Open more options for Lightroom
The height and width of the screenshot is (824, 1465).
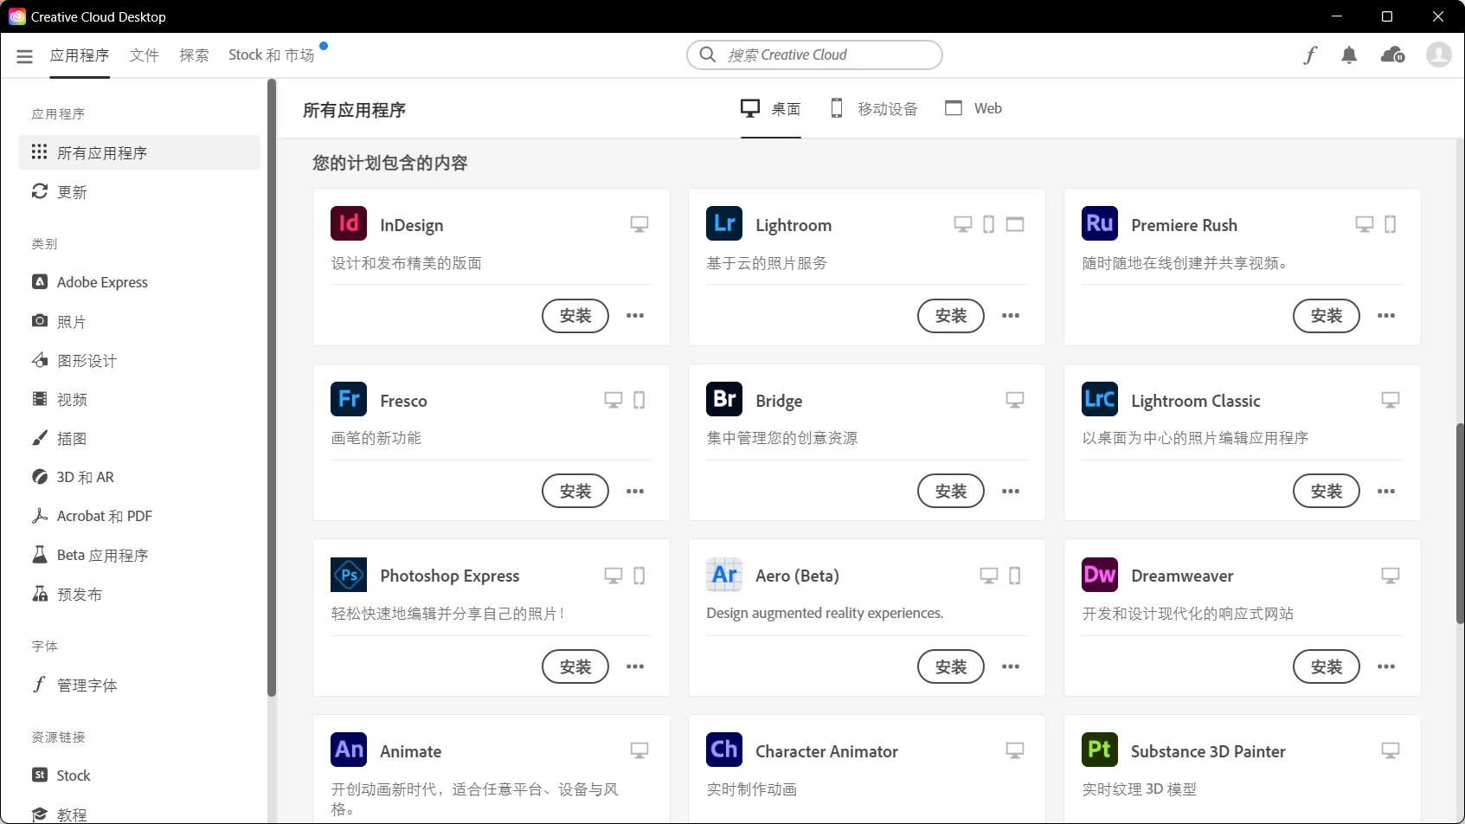pos(1011,316)
